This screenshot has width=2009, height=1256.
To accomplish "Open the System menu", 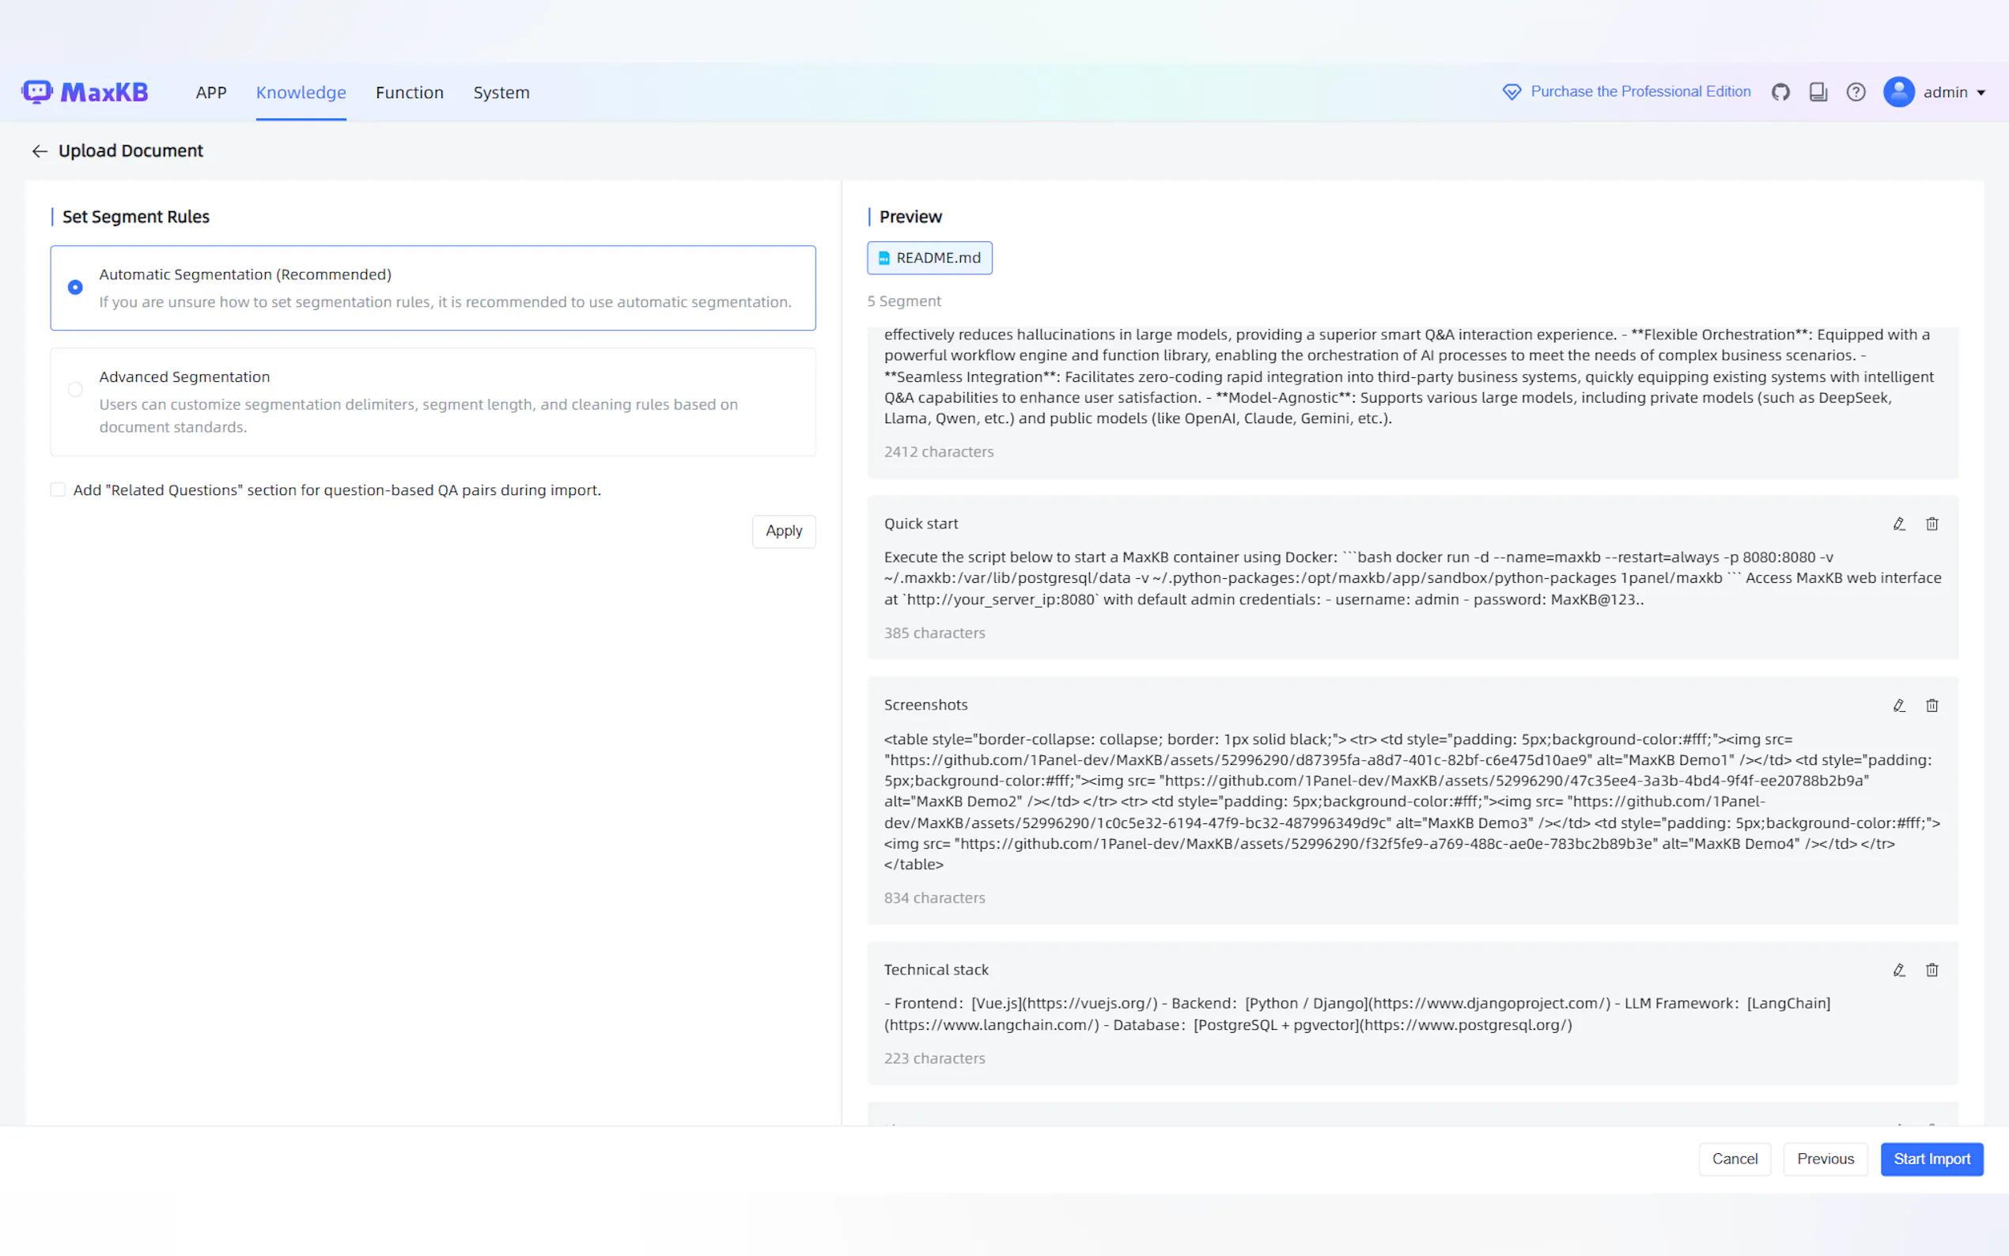I will 501,93.
